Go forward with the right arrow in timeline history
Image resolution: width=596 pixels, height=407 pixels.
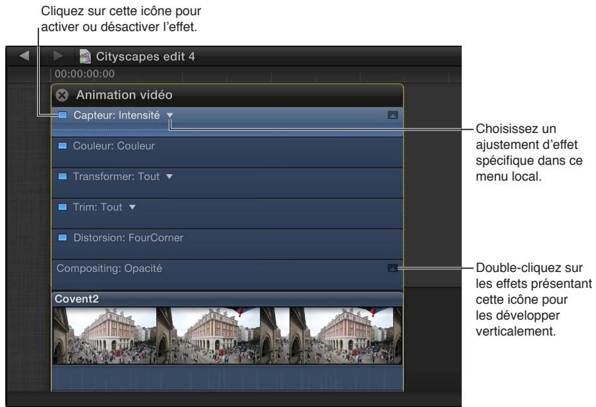click(x=58, y=56)
